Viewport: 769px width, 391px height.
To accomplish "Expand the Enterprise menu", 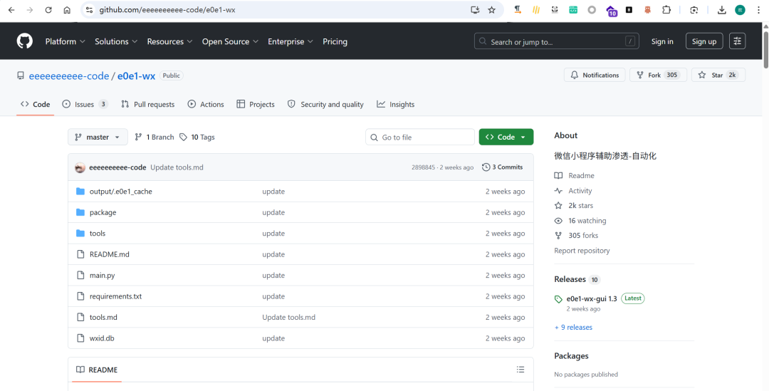I will click(291, 42).
